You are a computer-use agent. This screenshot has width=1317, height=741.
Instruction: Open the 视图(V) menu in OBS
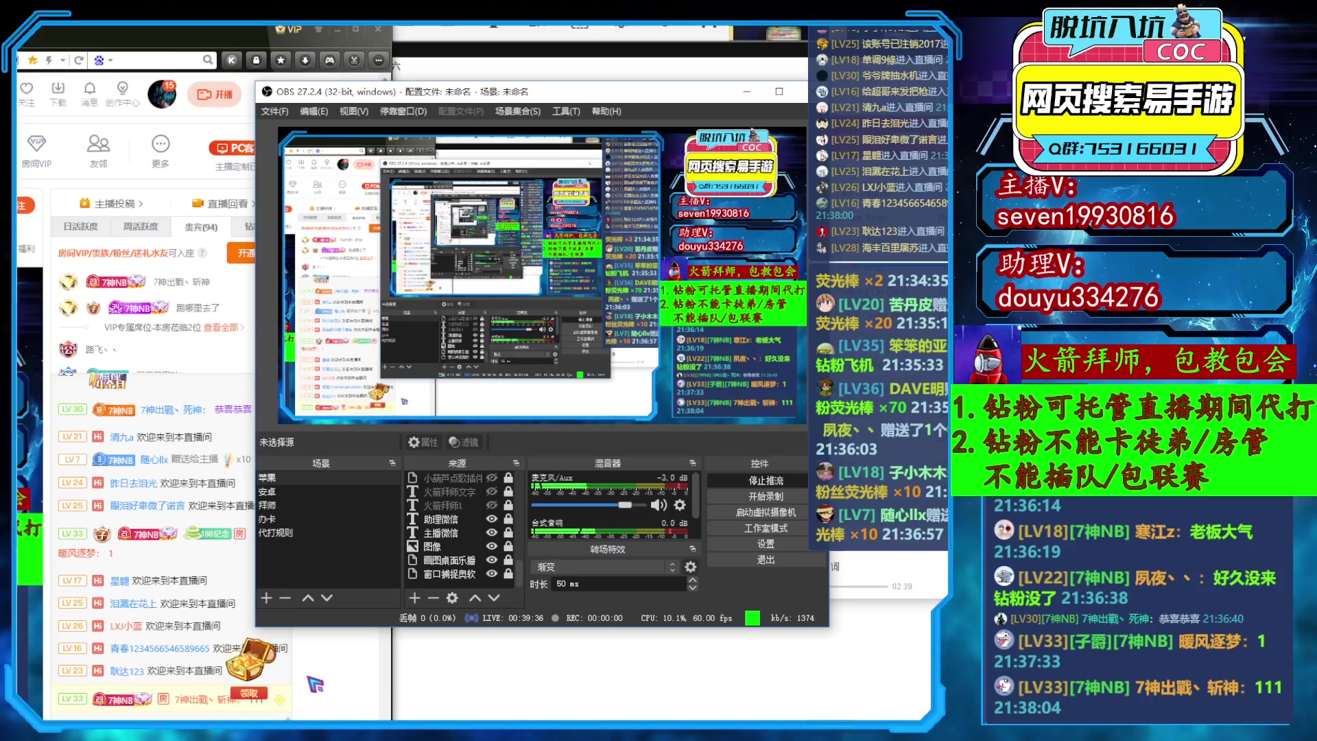click(354, 111)
